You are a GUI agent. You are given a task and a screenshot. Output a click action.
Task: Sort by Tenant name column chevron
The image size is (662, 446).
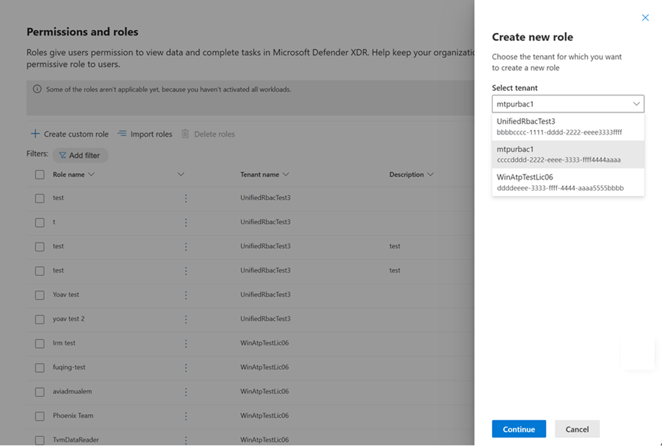286,175
